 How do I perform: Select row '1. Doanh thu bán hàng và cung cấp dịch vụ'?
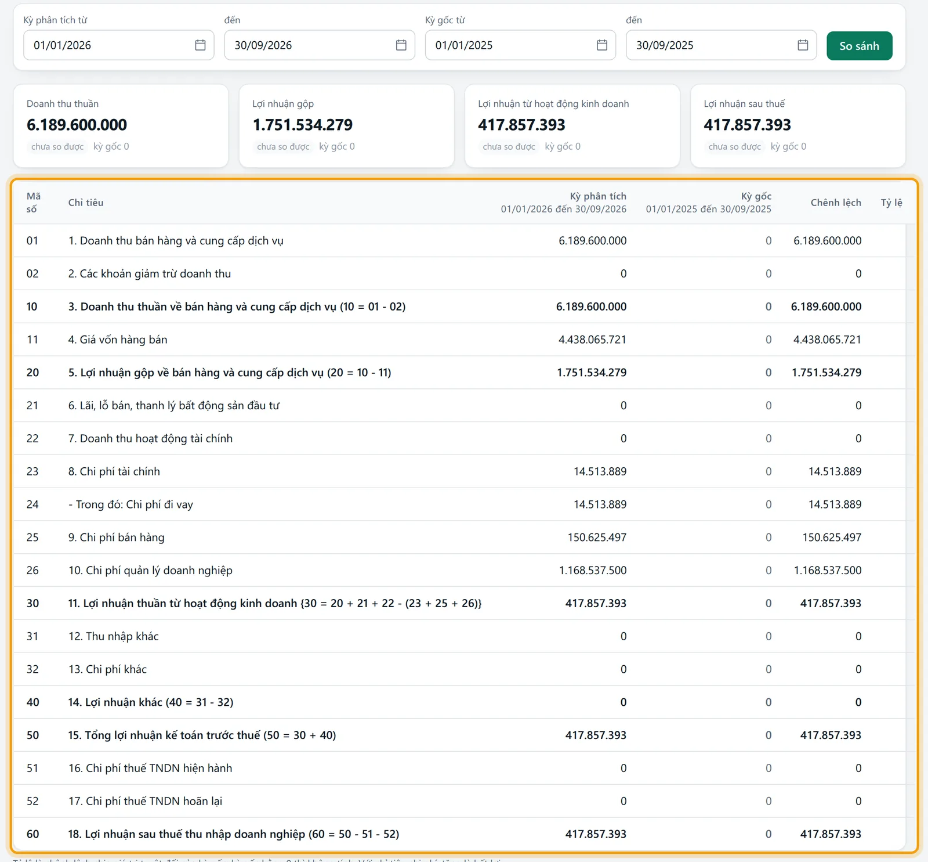pos(459,241)
